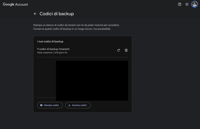Viewport: 200px width, 129px height.
Task: Go back using the arrow beside Codici di backup
Action: (x=35, y=14)
